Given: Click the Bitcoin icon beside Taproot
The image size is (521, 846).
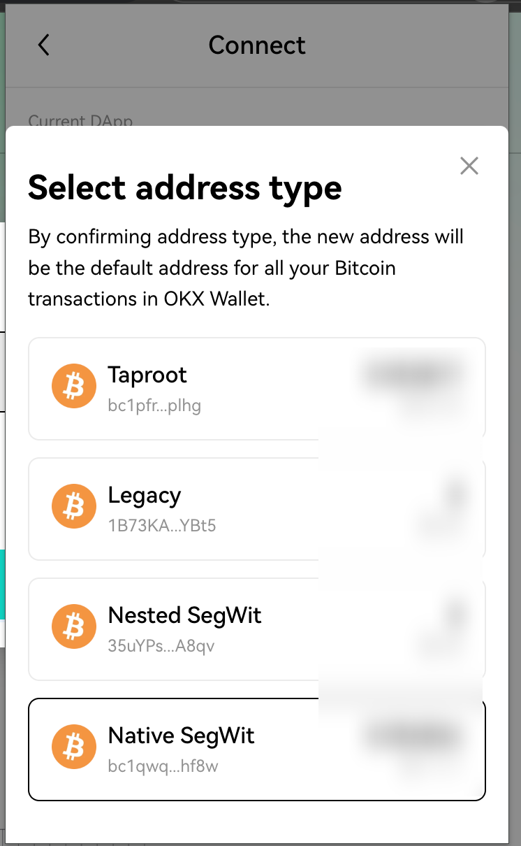Looking at the screenshot, I should pyautogui.click(x=73, y=386).
